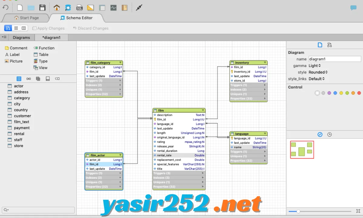The image size is (363, 218).
Task: Open the schema editor toolbar icon
Action: click(x=68, y=8)
